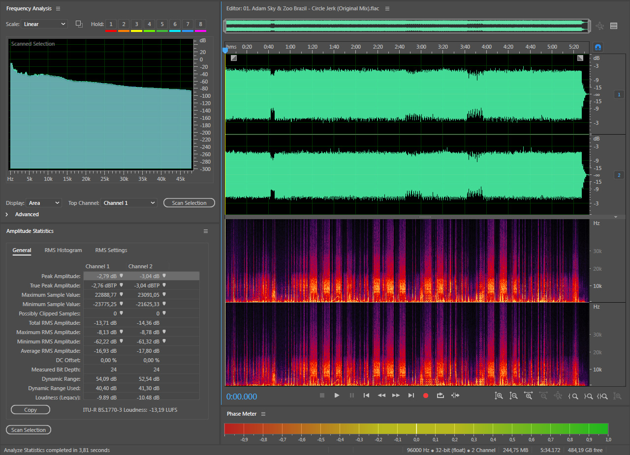Open the Editor panel menu
The width and height of the screenshot is (630, 455).
click(x=387, y=9)
